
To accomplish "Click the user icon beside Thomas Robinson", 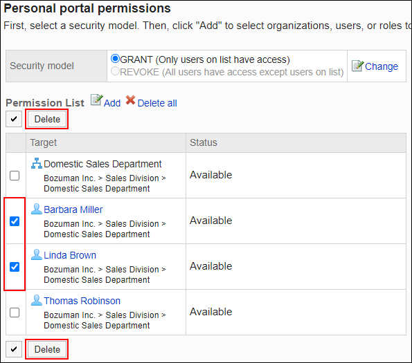I will tap(37, 300).
